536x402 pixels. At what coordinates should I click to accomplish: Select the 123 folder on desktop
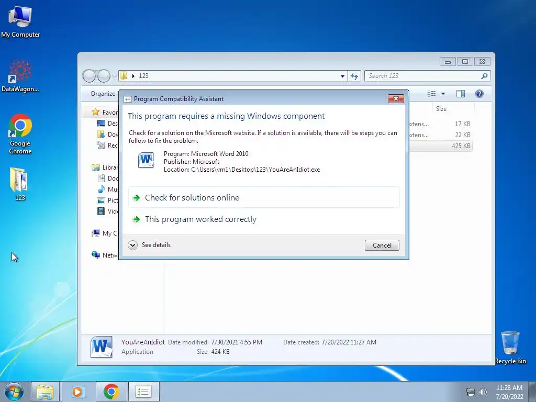(x=19, y=184)
